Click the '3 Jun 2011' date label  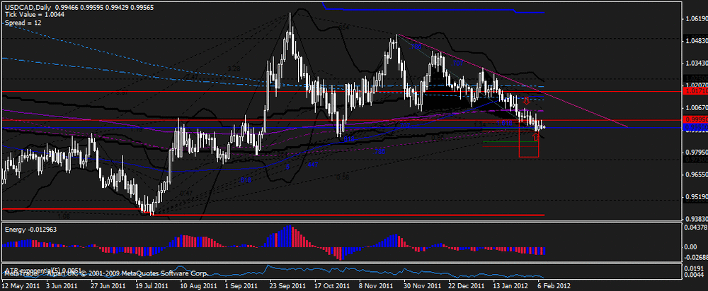tap(62, 285)
